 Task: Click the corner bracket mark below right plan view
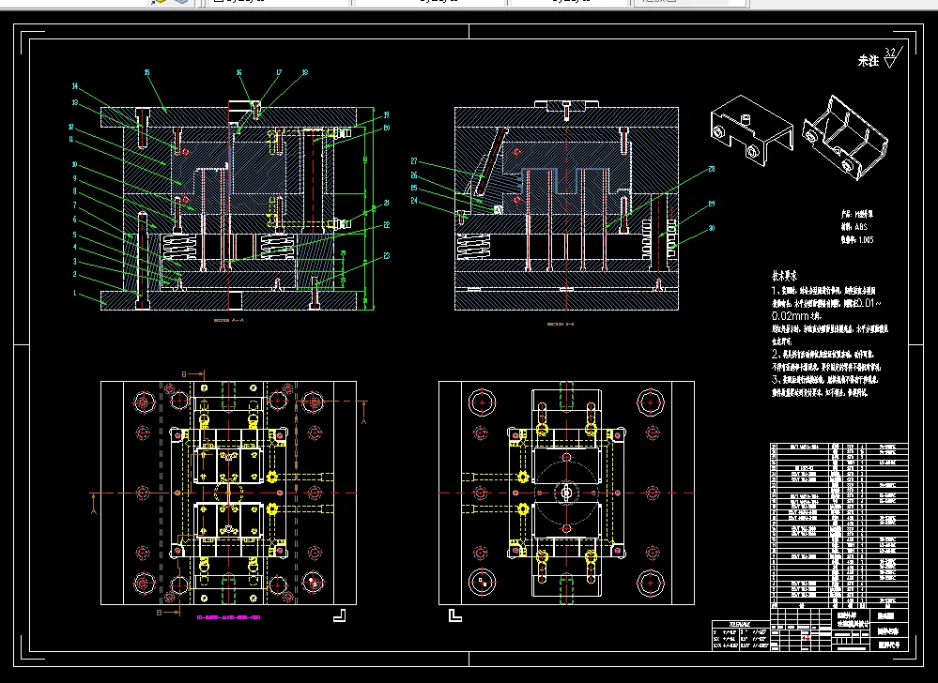pyautogui.click(x=454, y=615)
